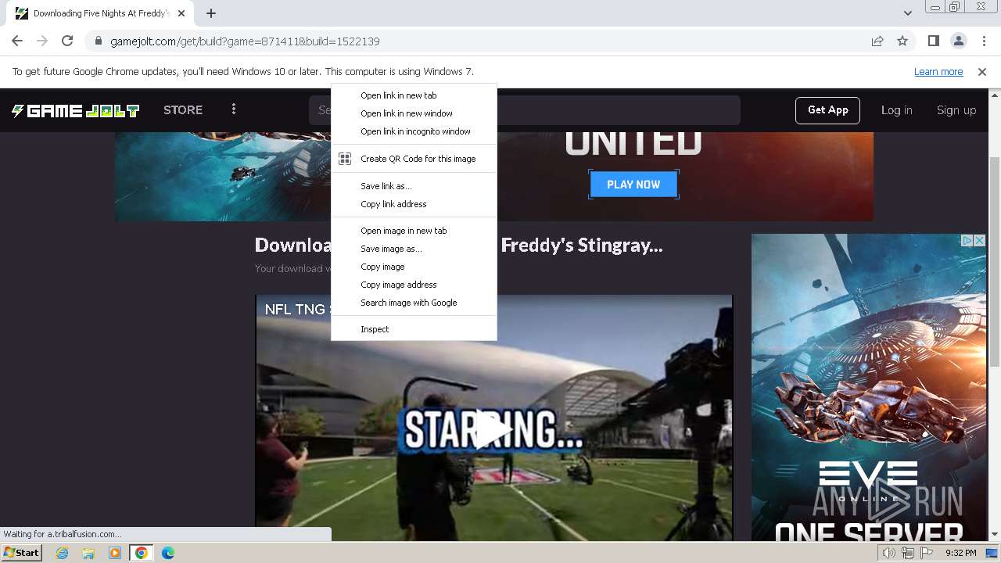Open Microsoft Edge from the taskbar
The height and width of the screenshot is (563, 1001).
167,553
